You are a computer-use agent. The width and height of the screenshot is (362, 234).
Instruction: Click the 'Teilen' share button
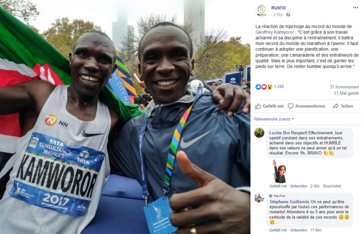tap(343, 106)
